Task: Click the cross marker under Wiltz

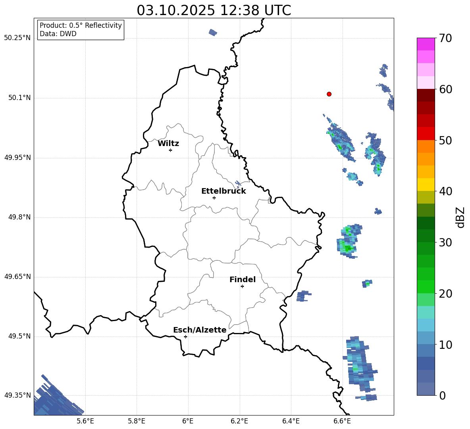Action: (170, 150)
